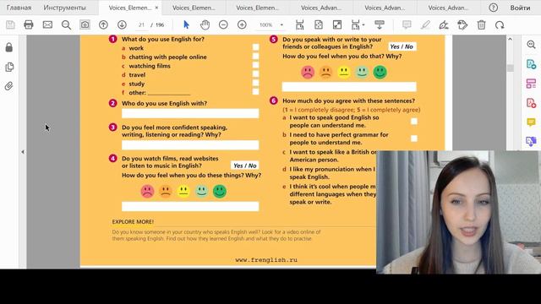Click the sign document pen icon
541x304 pixels.
[444, 24]
